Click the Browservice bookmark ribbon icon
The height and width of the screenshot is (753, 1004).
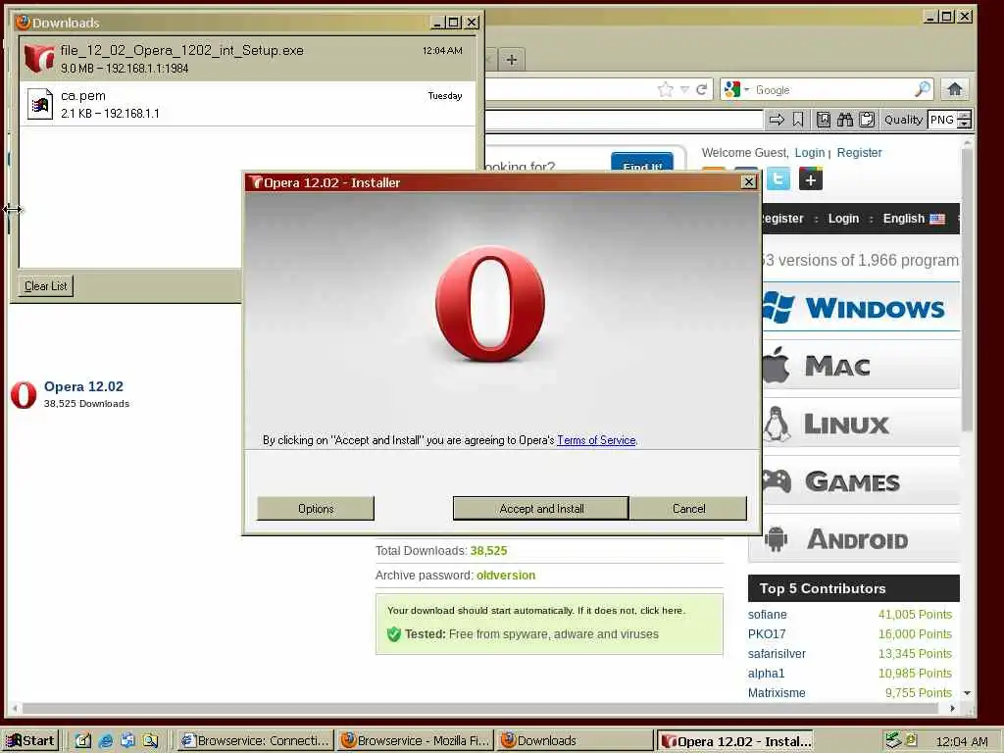(798, 120)
